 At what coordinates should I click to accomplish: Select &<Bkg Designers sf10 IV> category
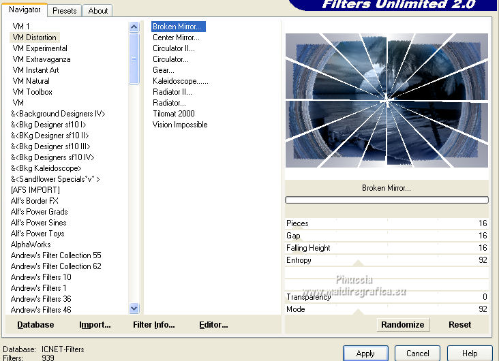tap(52, 157)
